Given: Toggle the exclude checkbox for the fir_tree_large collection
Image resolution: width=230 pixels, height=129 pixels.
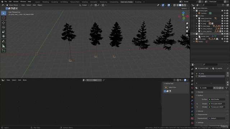Looking at the screenshot, I should pos(222,26).
